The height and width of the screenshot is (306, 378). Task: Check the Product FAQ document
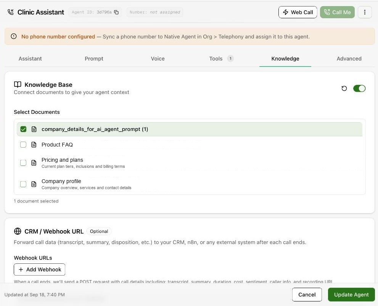23,145
